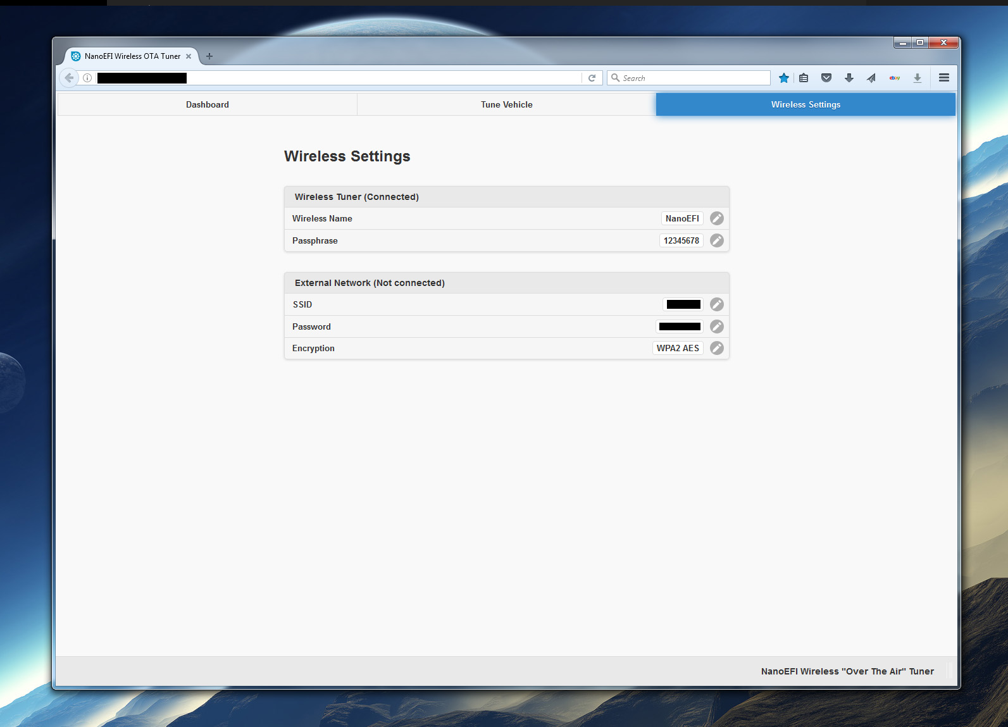
Task: Show bookmarks list icon
Action: pyautogui.click(x=804, y=78)
